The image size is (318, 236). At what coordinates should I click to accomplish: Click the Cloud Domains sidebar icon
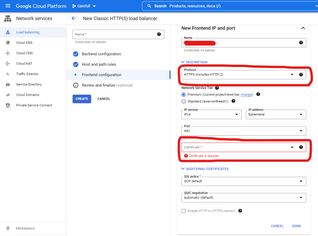coord(8,95)
